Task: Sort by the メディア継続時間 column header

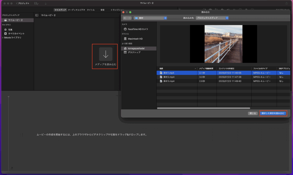Action: [207, 69]
